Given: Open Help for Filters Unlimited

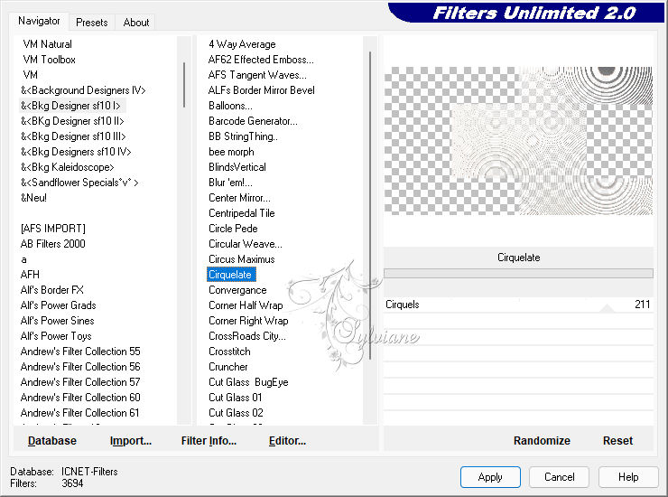Looking at the screenshot, I should [x=628, y=477].
